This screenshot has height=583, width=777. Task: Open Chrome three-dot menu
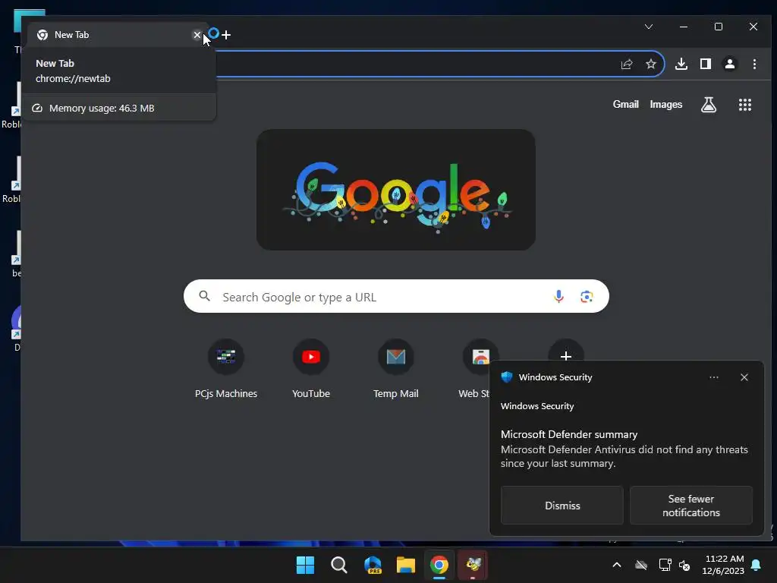pyautogui.click(x=754, y=64)
